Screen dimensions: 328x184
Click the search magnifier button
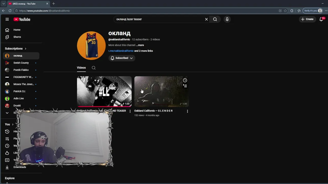(x=215, y=19)
